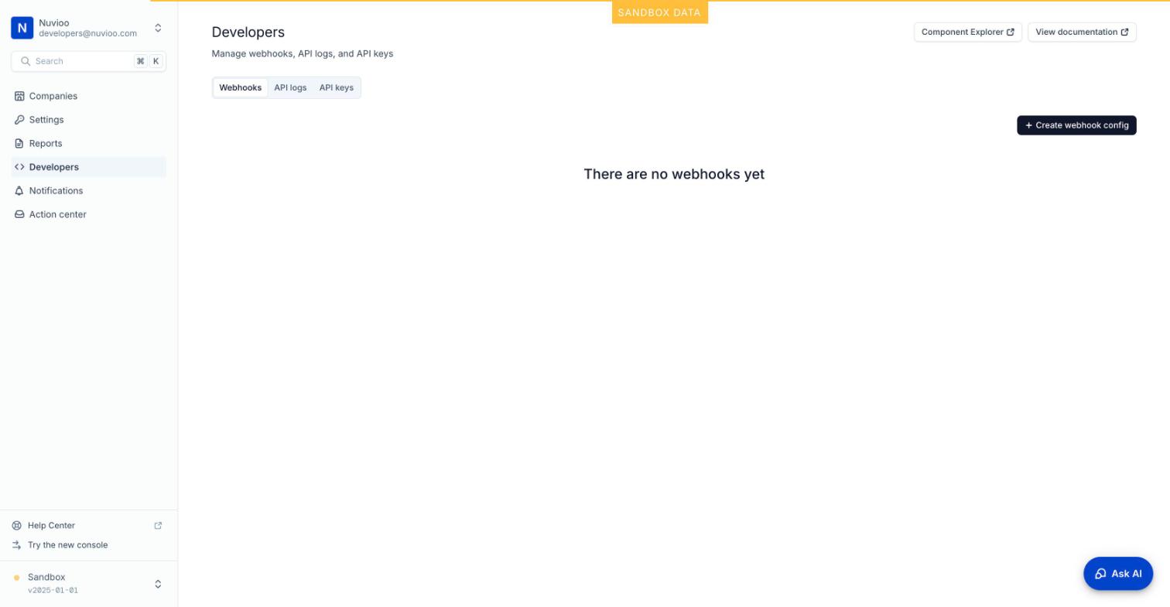Click the "There are no webhooks yet" message

coord(674,174)
